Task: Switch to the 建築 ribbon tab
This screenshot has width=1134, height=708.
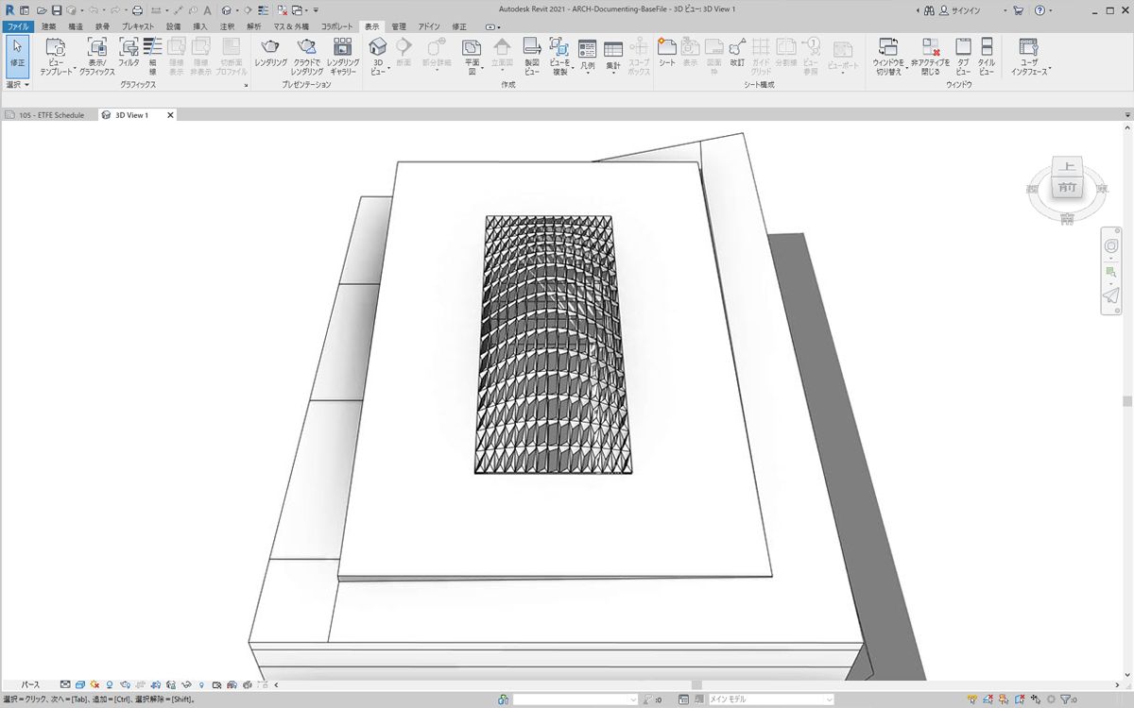Action: [49, 26]
